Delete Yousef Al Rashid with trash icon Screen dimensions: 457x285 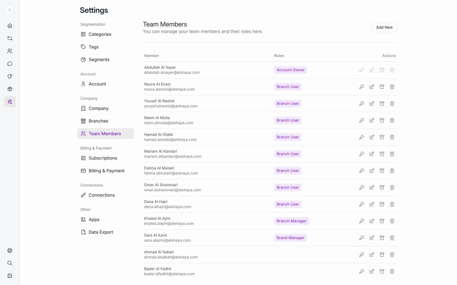point(392,103)
